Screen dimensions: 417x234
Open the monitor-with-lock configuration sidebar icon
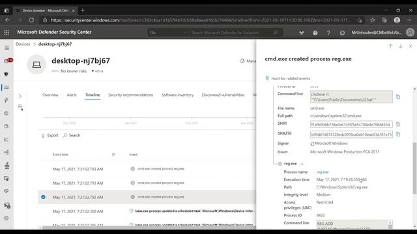(7, 205)
